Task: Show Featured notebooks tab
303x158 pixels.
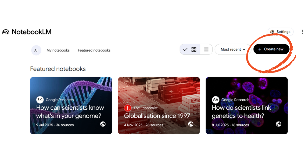Action: (x=94, y=50)
